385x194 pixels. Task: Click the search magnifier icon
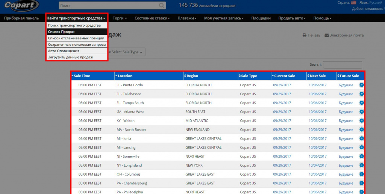click(x=162, y=5)
